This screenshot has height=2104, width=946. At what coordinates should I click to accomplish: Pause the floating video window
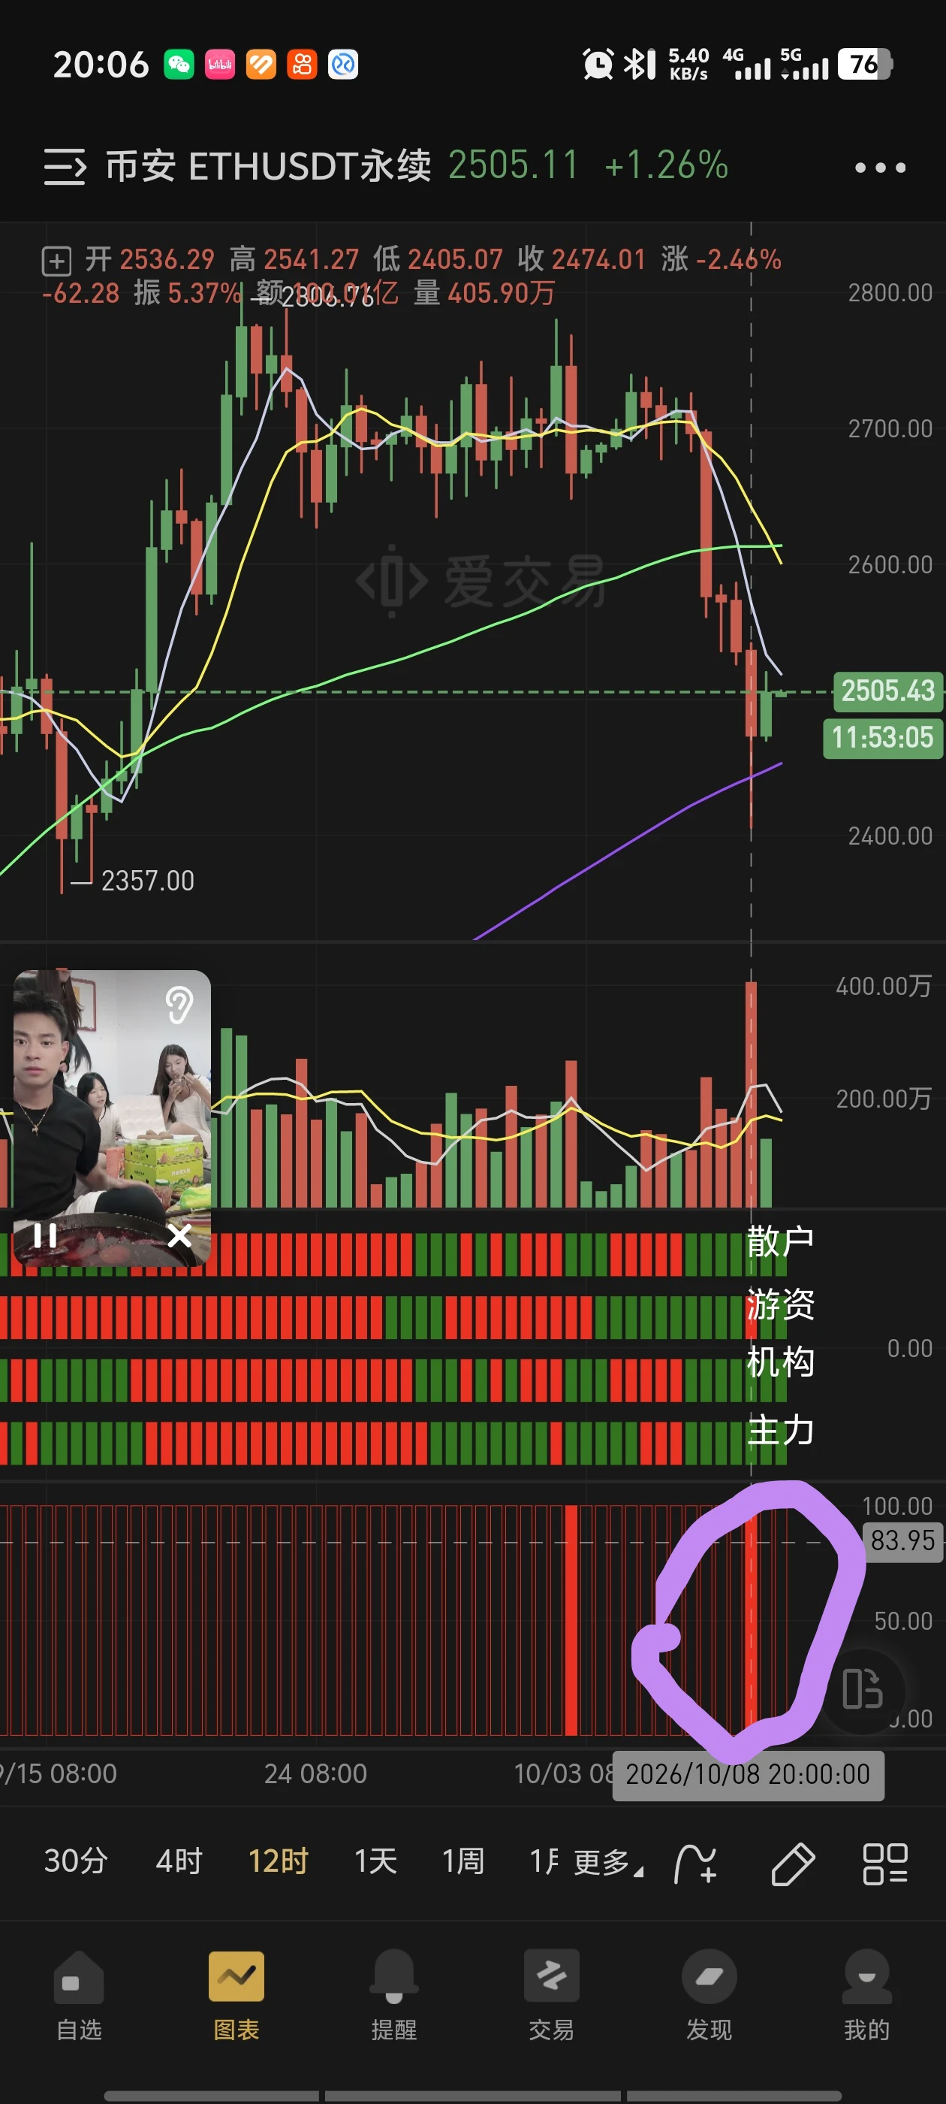(45, 1236)
